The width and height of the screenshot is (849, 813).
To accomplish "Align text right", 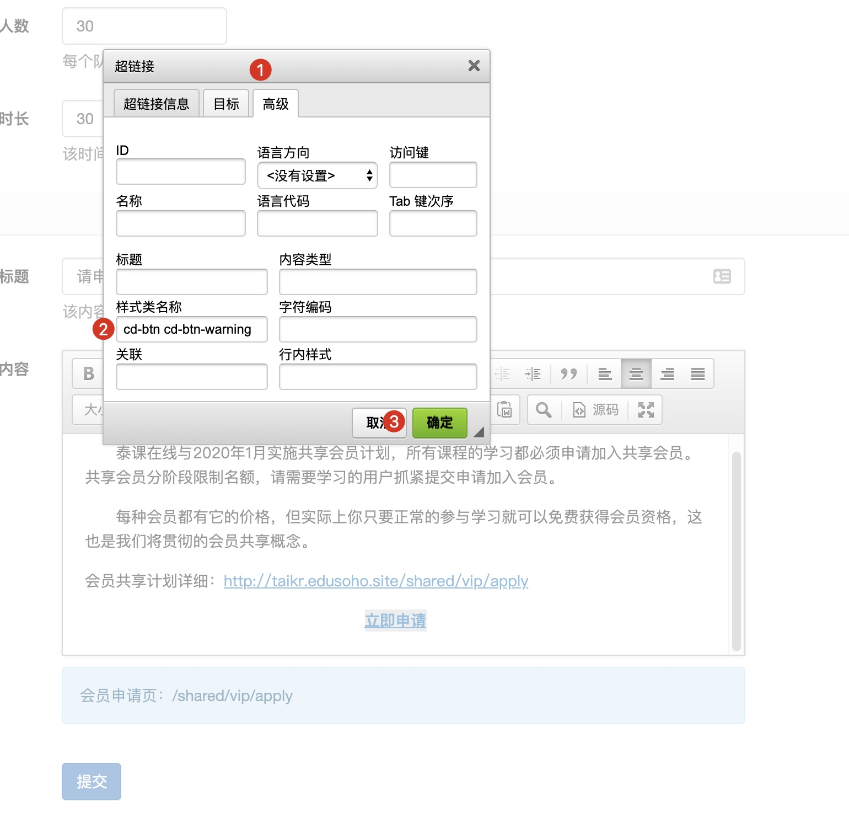I will (x=667, y=374).
